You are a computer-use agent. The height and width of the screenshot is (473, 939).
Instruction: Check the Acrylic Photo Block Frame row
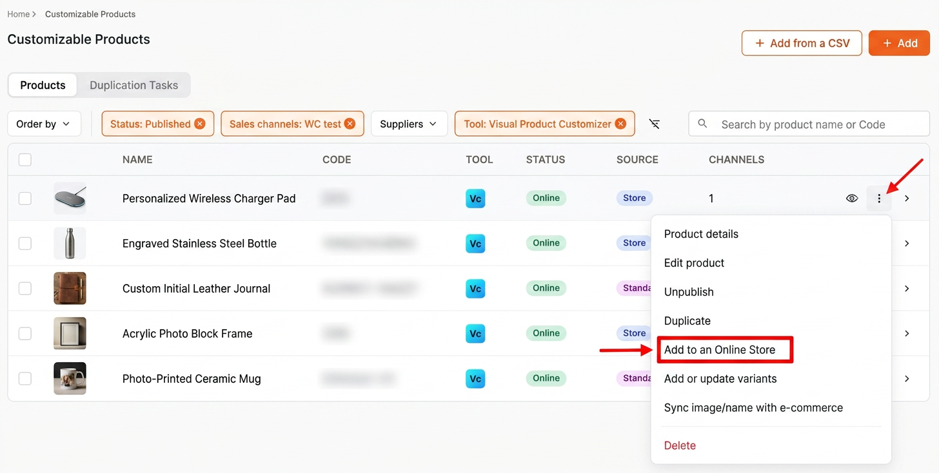25,334
